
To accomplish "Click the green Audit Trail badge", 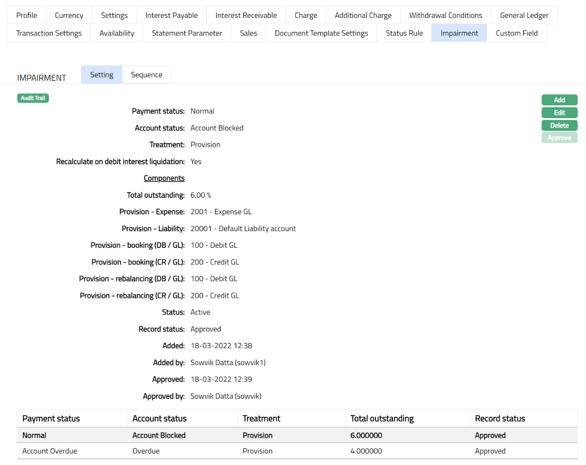I will point(33,98).
